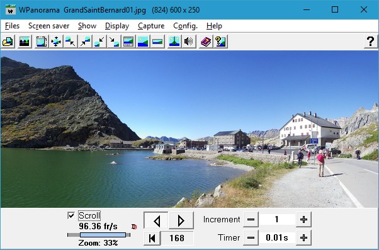Open the Config. menu
The image size is (379, 250).
[x=185, y=26]
